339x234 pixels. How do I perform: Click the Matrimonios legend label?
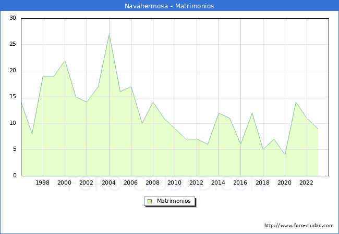coord(174,201)
